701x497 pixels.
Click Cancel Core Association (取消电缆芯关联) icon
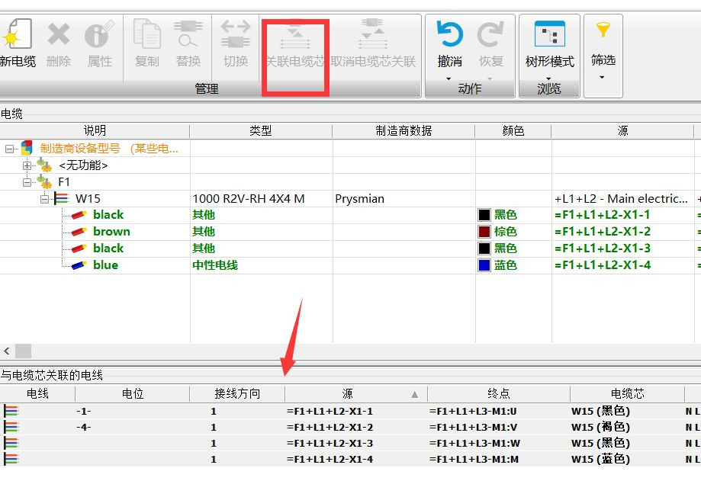point(373,36)
